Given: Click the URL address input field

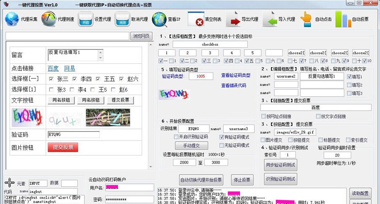Looking at the screenshot, I should pyautogui.click(x=67, y=36).
